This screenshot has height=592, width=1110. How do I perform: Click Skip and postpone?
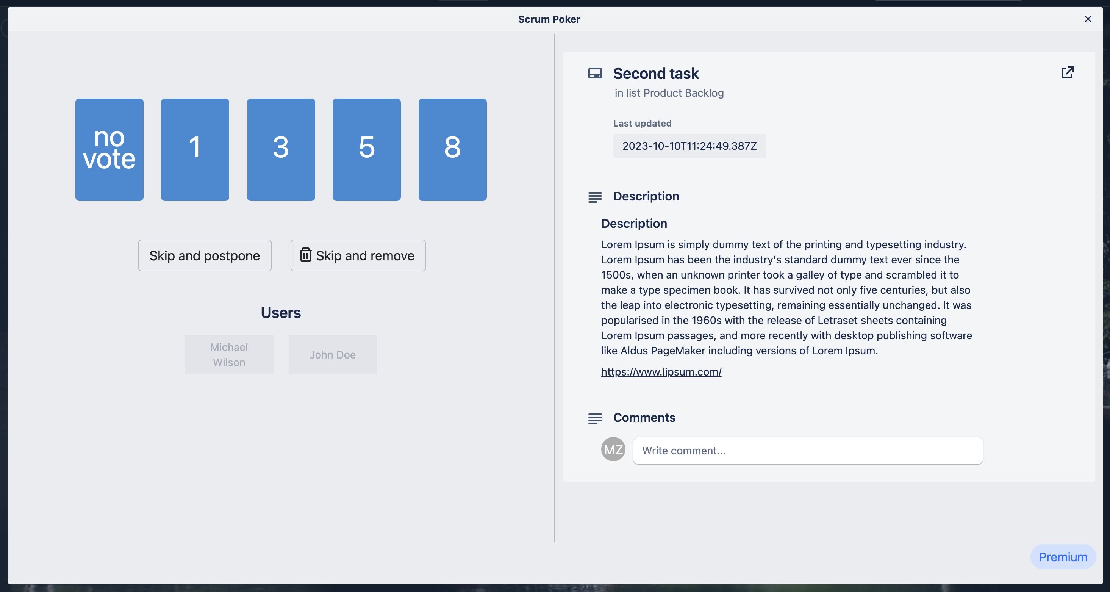(205, 255)
